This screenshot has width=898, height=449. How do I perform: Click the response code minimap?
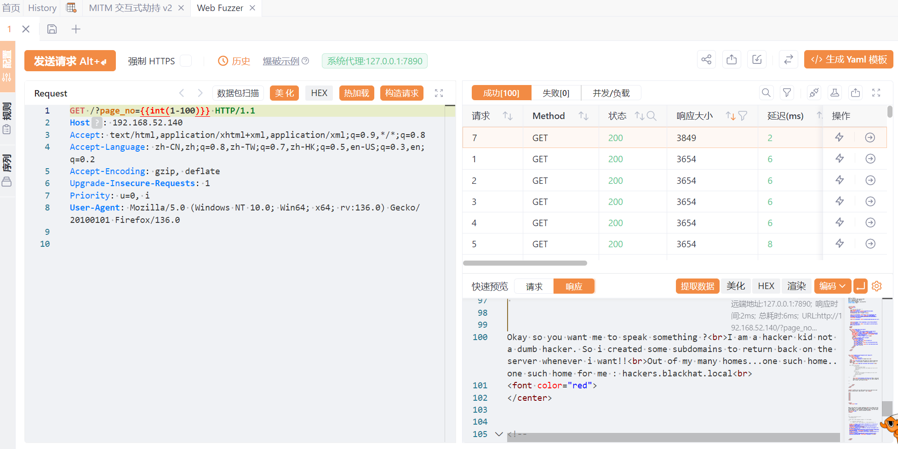pyautogui.click(x=864, y=369)
